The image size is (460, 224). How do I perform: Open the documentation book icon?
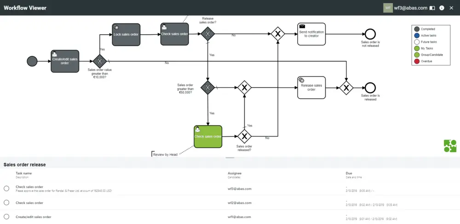pyautogui.click(x=432, y=8)
